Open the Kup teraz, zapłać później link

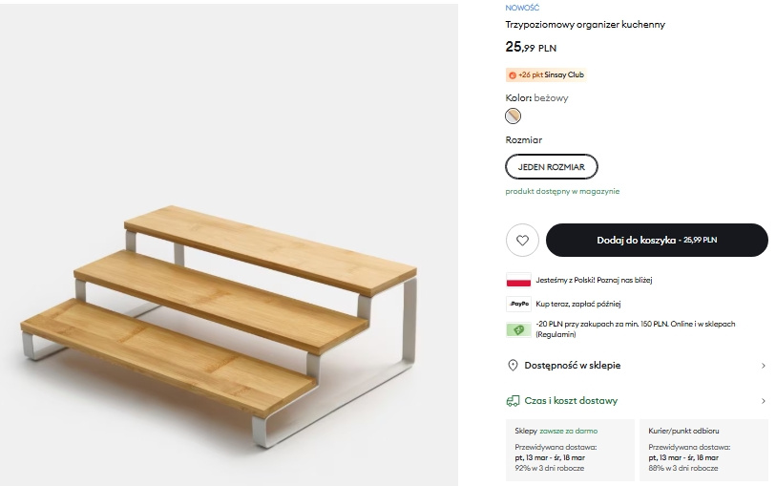(578, 304)
